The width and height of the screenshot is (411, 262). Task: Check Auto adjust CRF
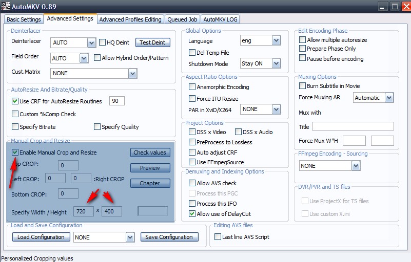point(192,152)
